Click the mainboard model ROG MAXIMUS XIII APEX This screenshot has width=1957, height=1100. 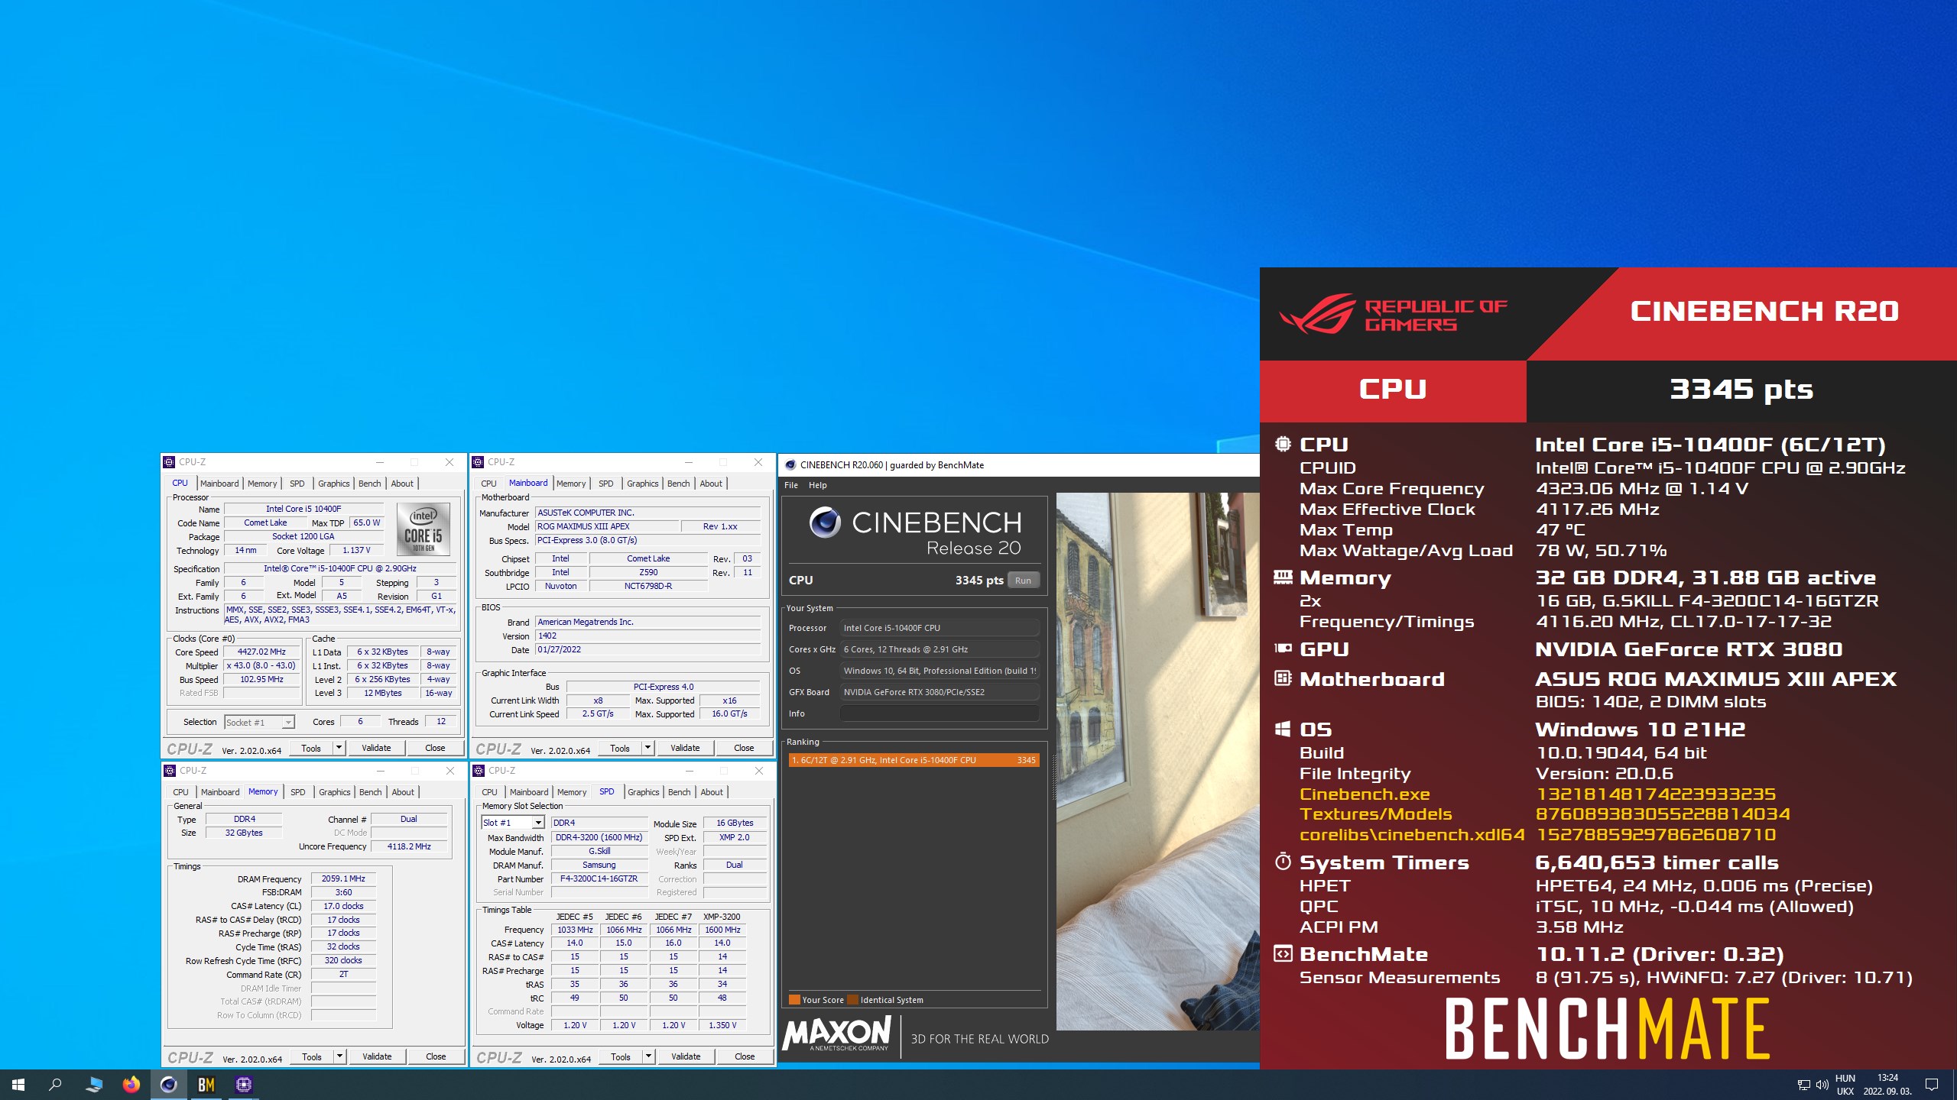(x=607, y=526)
